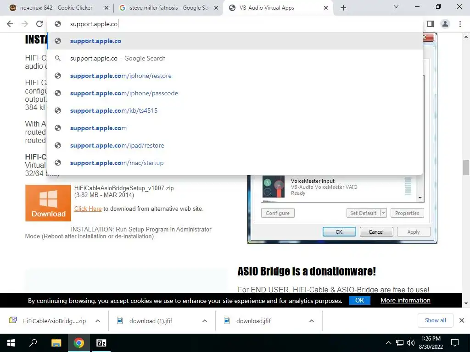Select suggestion support.apple.com/iphone/passcode

coord(235,93)
